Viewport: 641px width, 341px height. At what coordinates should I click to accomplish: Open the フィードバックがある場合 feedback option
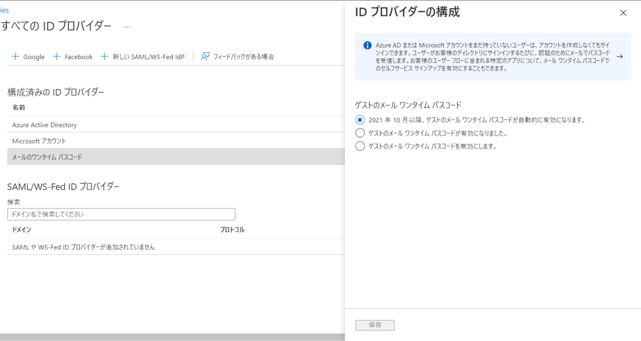pyautogui.click(x=238, y=57)
